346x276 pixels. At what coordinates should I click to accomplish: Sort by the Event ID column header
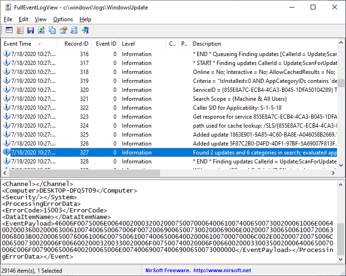tap(105, 44)
